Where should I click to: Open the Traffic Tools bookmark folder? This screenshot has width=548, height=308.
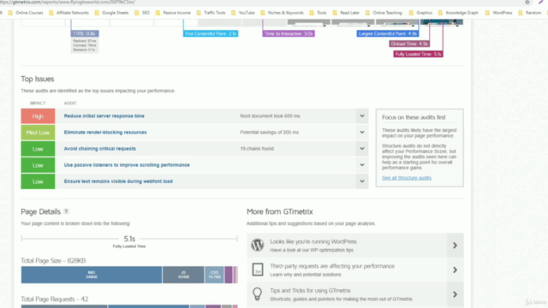tap(211, 13)
